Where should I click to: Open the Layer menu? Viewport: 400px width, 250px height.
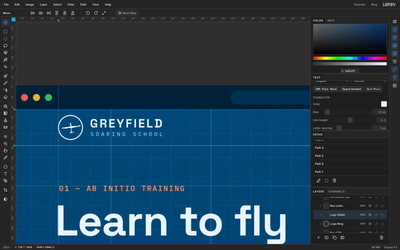pos(43,4)
